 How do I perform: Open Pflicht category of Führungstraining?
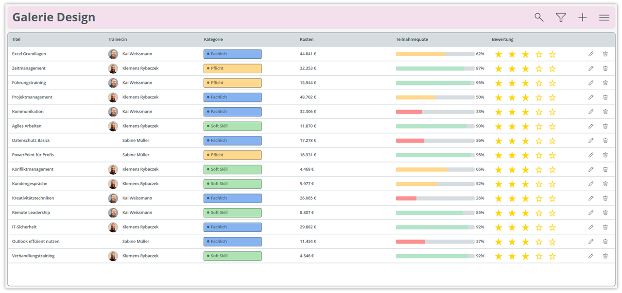coord(232,83)
